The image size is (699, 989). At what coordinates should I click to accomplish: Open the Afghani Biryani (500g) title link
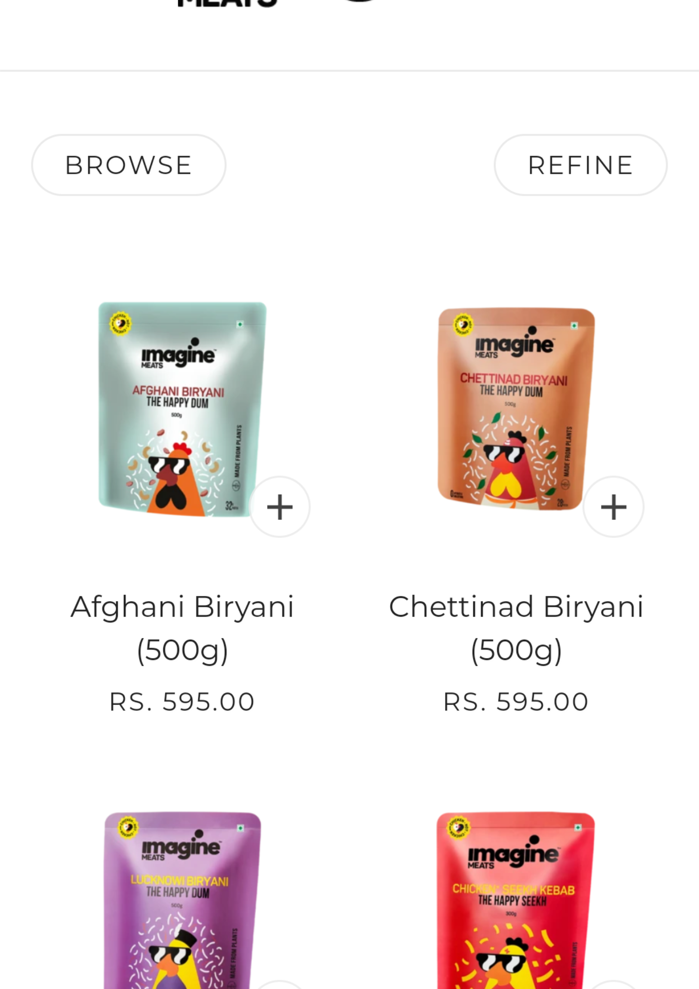tap(182, 628)
